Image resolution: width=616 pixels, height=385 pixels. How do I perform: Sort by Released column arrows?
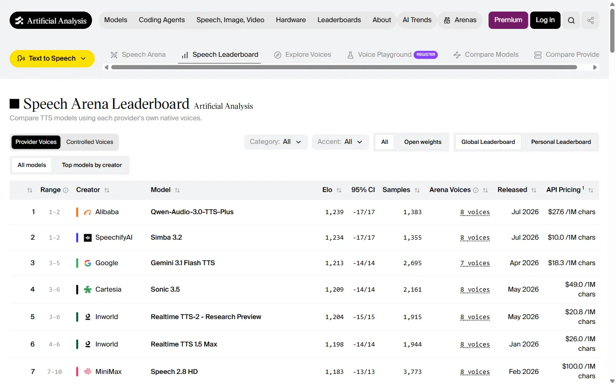coord(534,190)
